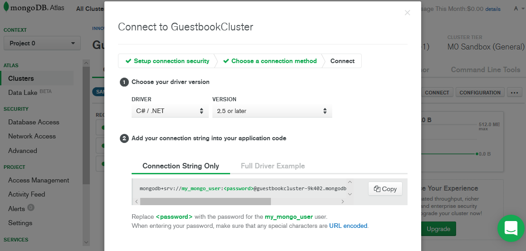
Task: Click the connection string text box
Action: point(241,188)
